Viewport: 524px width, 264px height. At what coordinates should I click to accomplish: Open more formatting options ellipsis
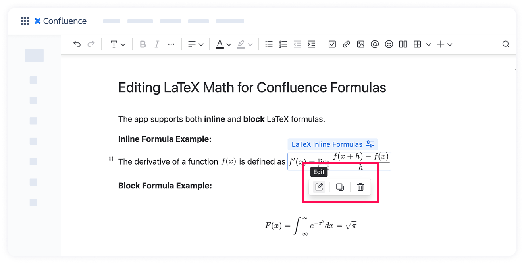pos(171,44)
